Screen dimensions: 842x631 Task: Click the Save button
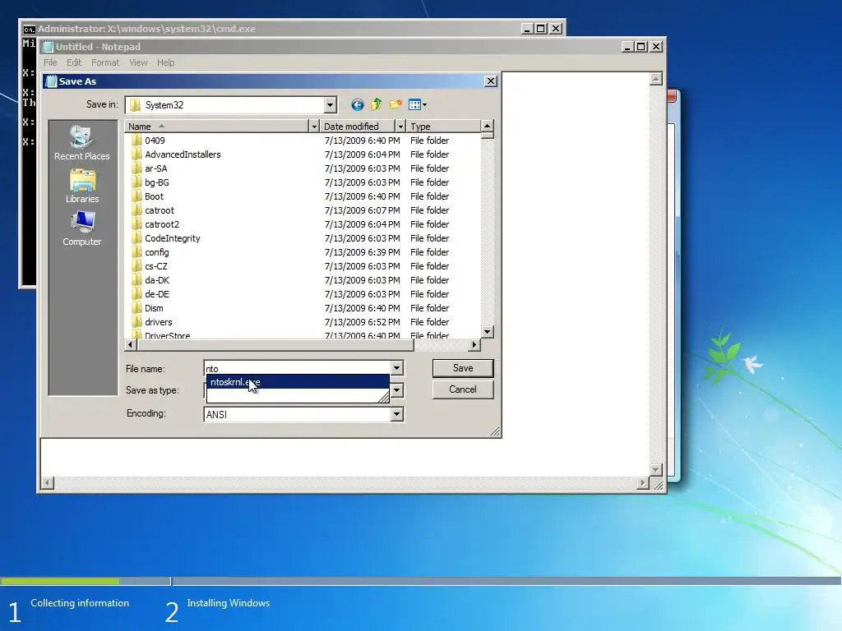(463, 368)
